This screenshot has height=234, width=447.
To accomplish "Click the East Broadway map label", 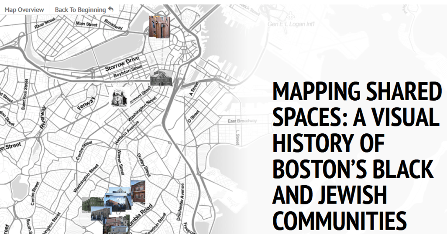I will pos(242,121).
